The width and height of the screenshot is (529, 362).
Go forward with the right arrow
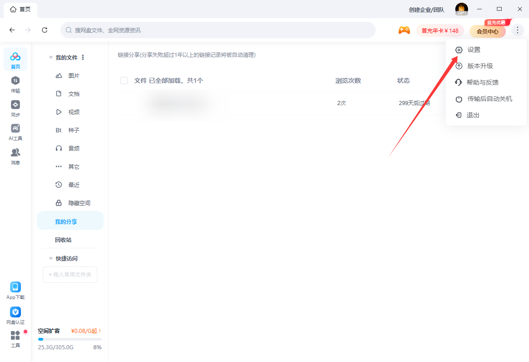point(28,30)
